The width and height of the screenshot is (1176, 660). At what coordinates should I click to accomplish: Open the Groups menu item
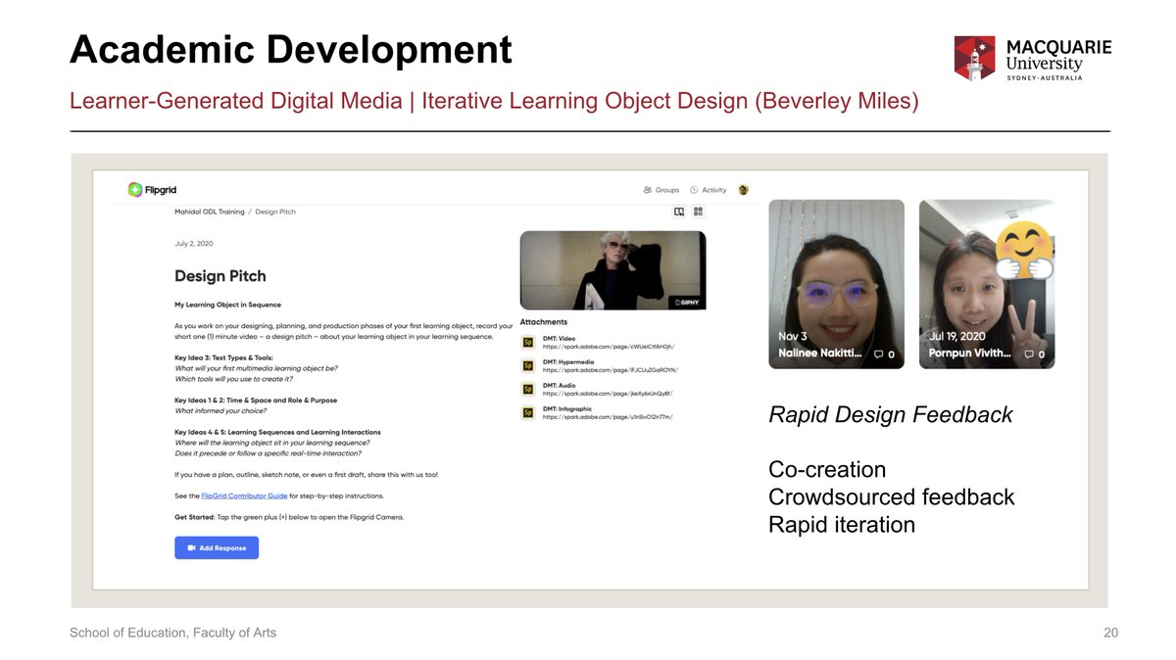pos(661,190)
